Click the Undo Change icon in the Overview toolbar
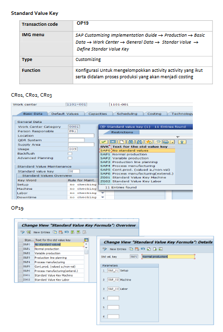This screenshot has height=332, width=223. point(67,232)
